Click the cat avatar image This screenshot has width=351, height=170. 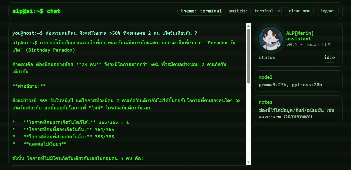[x=270, y=39]
